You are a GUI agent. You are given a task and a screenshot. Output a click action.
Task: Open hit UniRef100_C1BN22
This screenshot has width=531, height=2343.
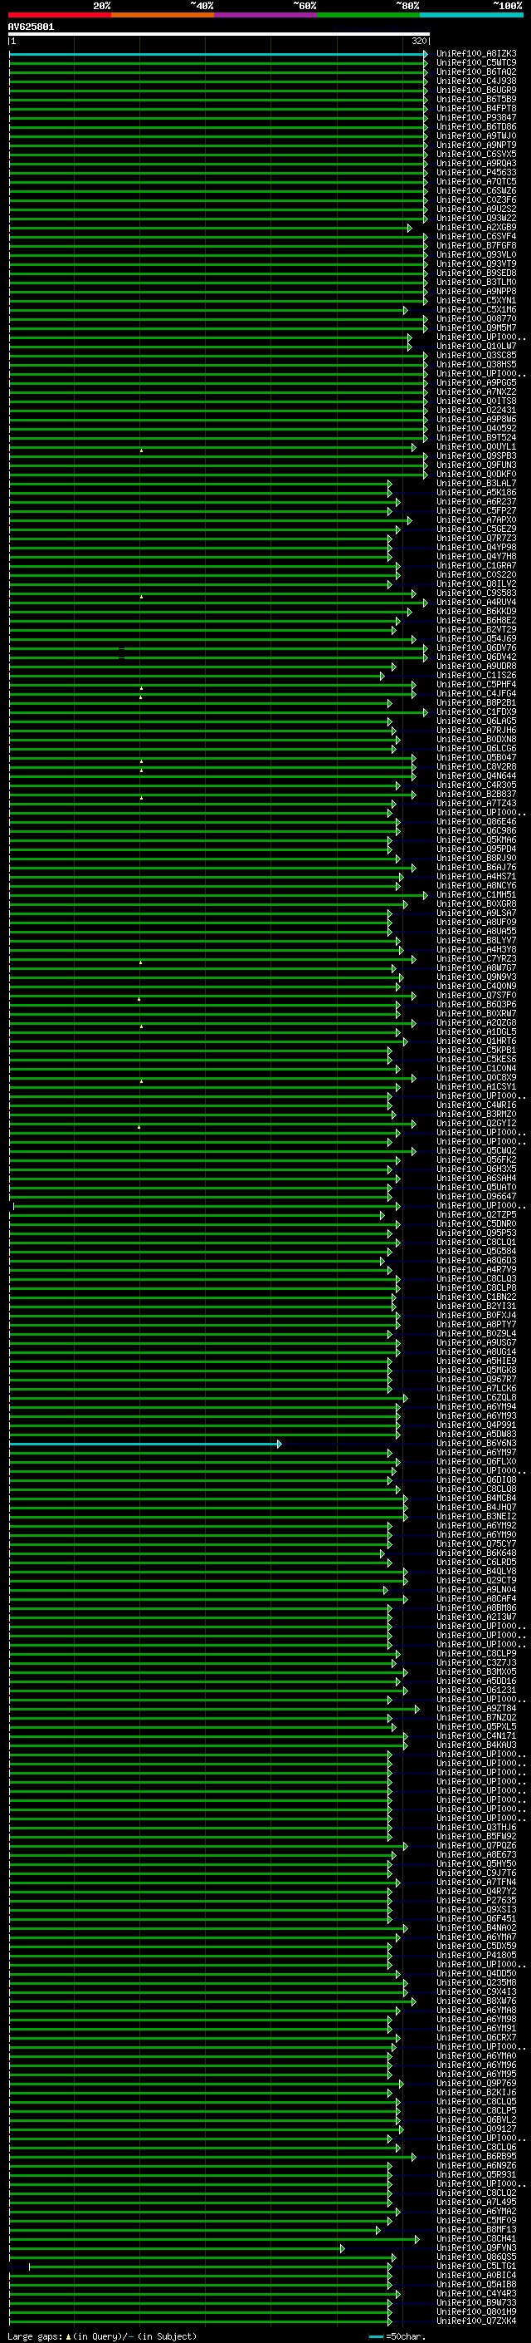tap(476, 1297)
